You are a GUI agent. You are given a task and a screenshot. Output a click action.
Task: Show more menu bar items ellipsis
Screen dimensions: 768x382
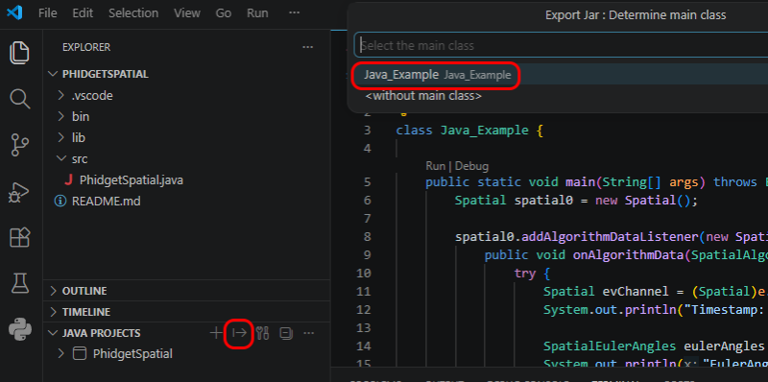pyautogui.click(x=294, y=13)
